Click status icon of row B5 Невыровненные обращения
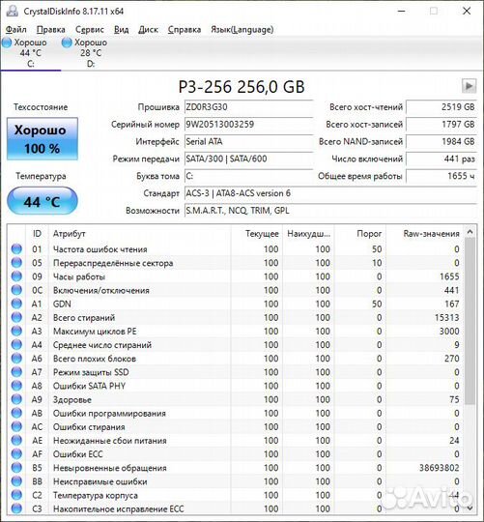484x522 pixels. pos(16,467)
